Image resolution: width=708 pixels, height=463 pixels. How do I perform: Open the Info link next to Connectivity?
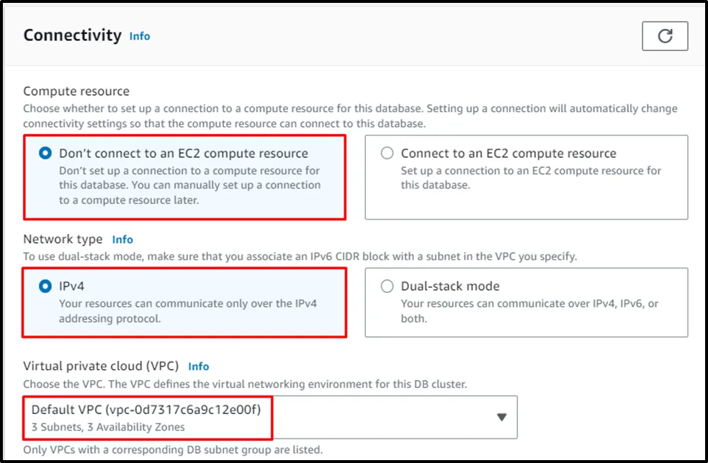[x=140, y=36]
